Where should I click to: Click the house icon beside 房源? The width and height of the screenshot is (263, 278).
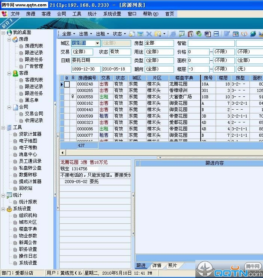(15, 39)
